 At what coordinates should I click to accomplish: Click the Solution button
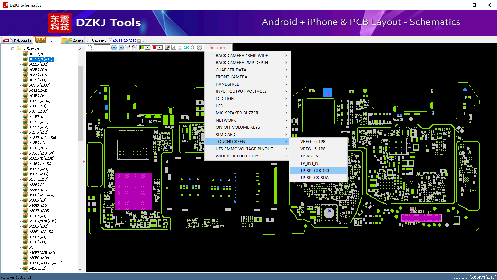tap(218, 47)
